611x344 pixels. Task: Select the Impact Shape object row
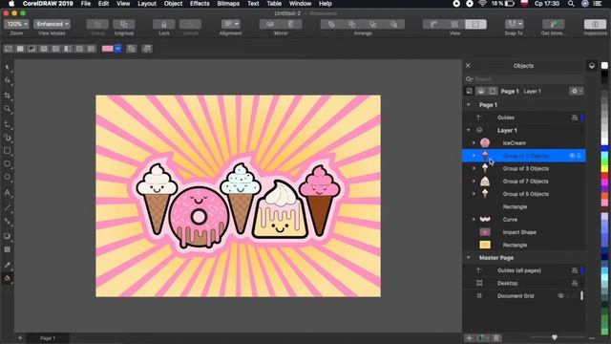click(524, 232)
